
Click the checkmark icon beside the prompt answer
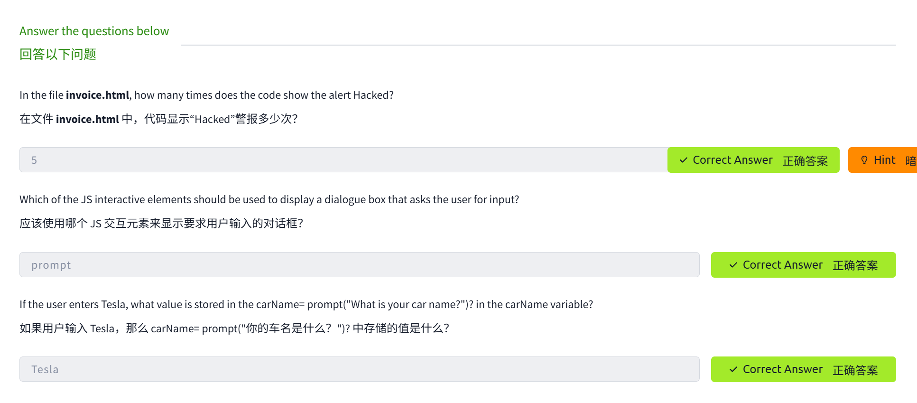pos(733,265)
